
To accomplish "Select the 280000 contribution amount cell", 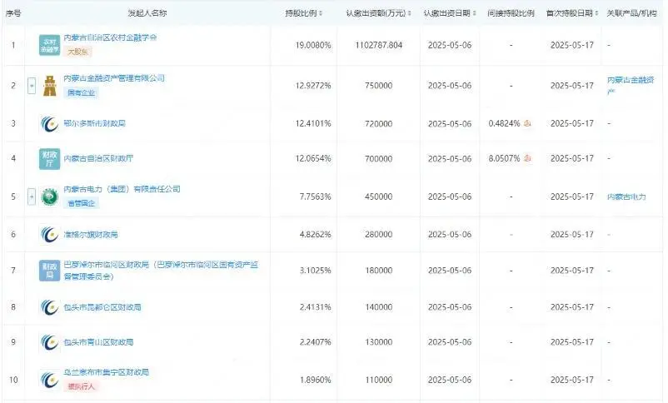I will click(x=379, y=234).
